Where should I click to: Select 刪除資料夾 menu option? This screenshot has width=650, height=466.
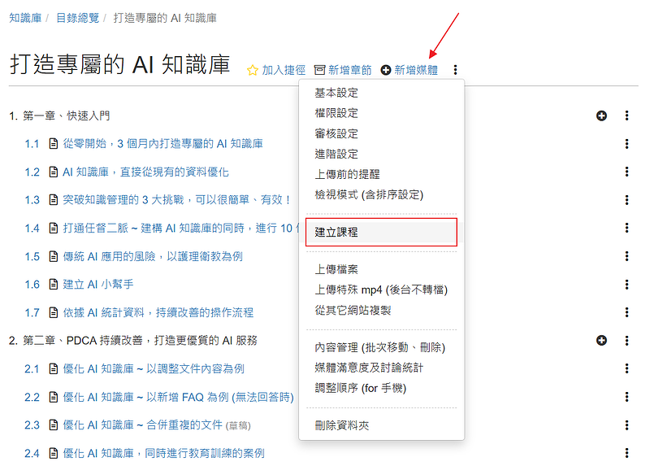(x=342, y=425)
